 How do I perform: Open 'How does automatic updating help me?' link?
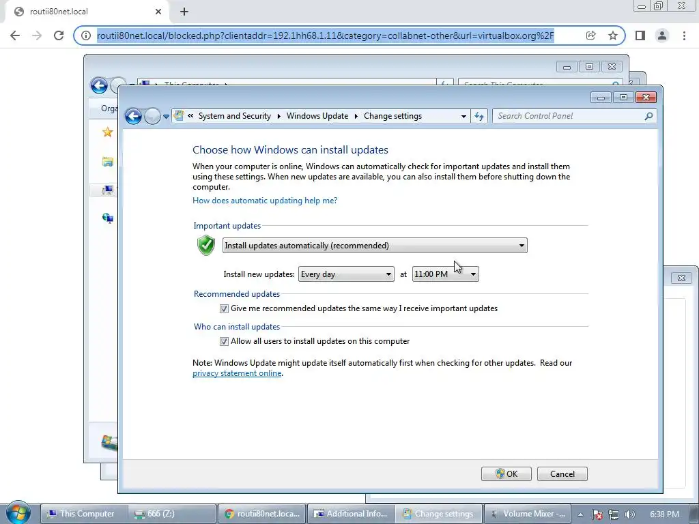265,201
